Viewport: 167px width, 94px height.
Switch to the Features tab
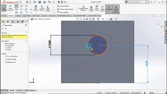(x=4, y=16)
